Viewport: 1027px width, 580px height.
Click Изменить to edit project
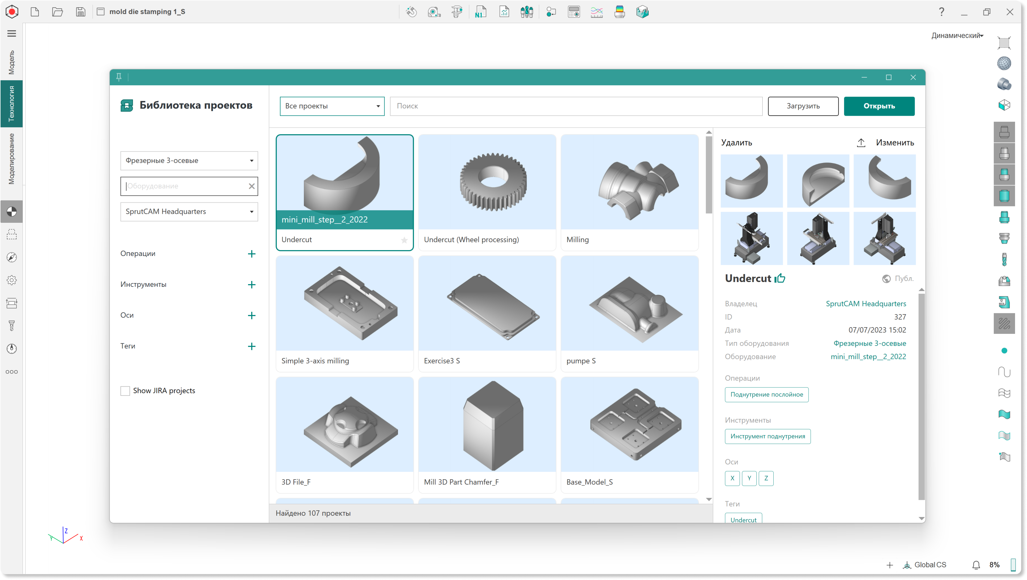895,143
